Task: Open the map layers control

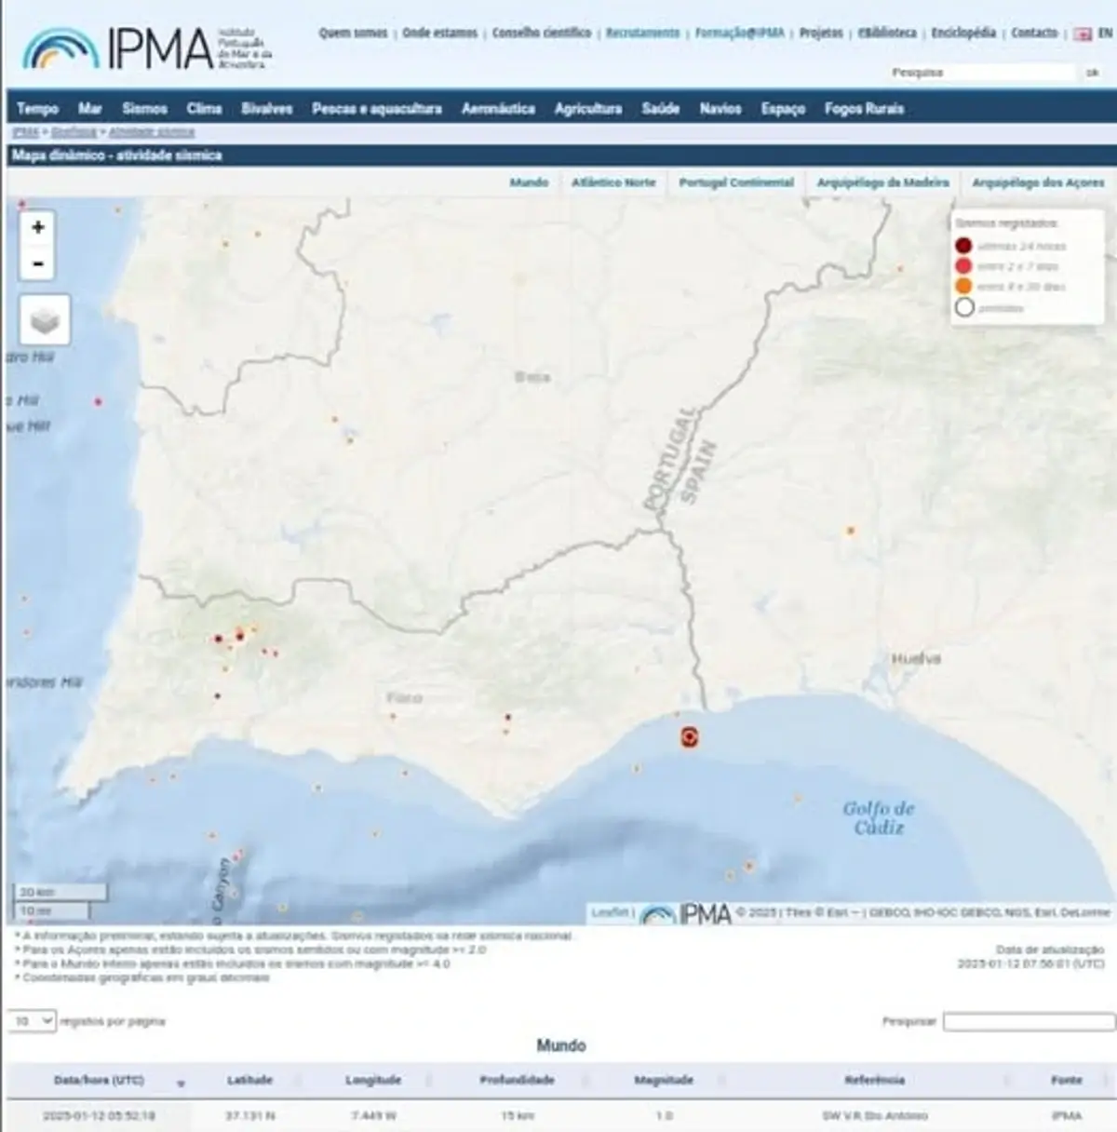Action: click(x=45, y=320)
